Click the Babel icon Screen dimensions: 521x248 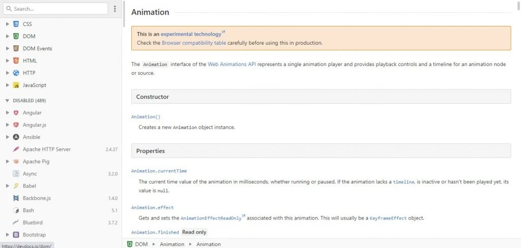click(16, 186)
